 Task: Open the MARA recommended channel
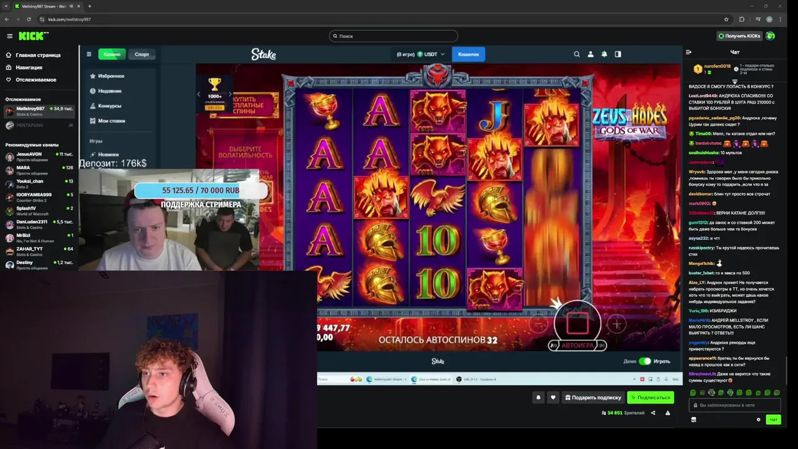[39, 170]
